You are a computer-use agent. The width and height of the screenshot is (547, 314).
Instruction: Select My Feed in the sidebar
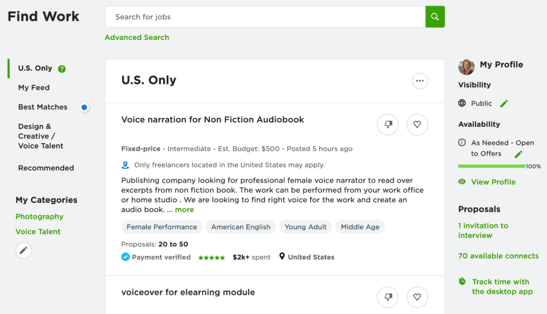tap(34, 88)
